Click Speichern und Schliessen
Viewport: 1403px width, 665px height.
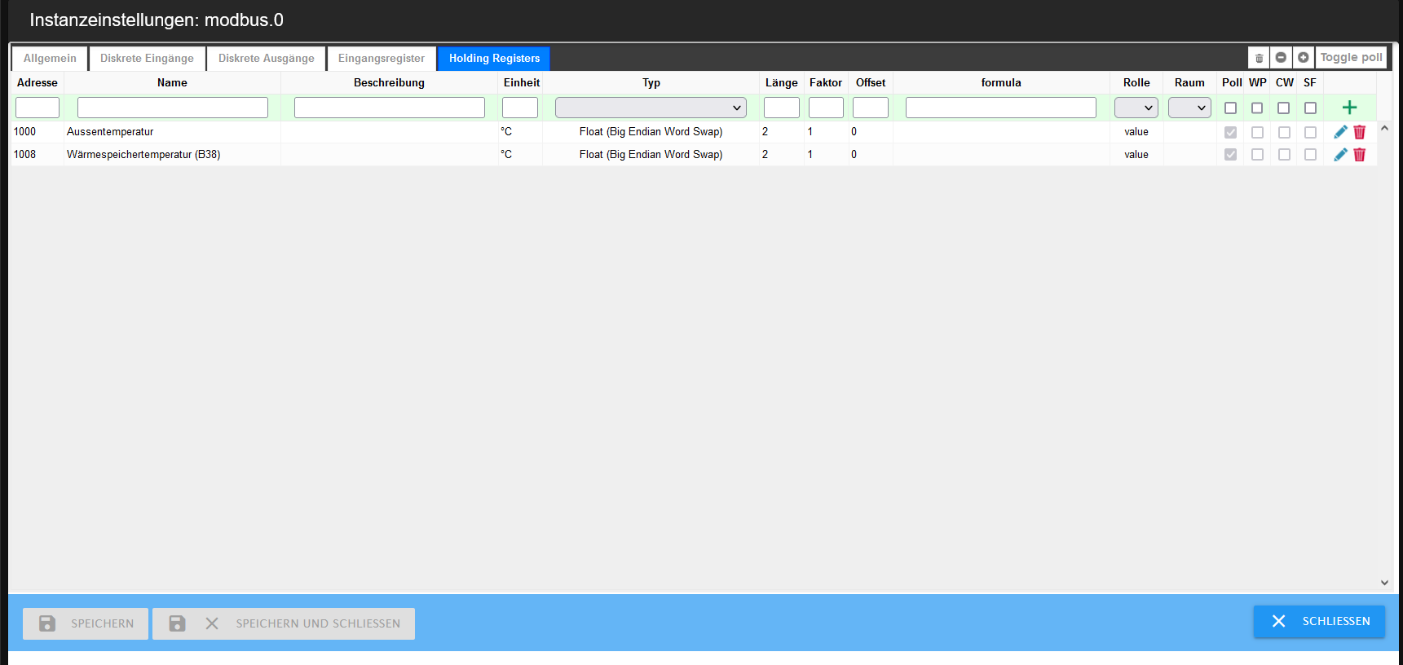pos(284,623)
